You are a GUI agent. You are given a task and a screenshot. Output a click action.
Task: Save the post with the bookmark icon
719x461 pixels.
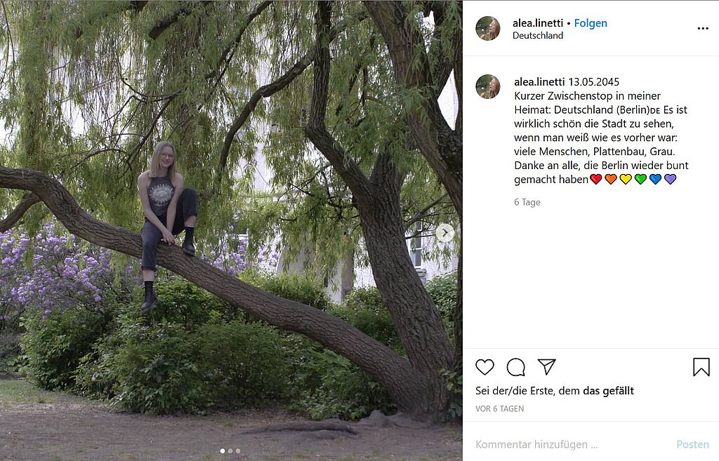click(x=701, y=367)
